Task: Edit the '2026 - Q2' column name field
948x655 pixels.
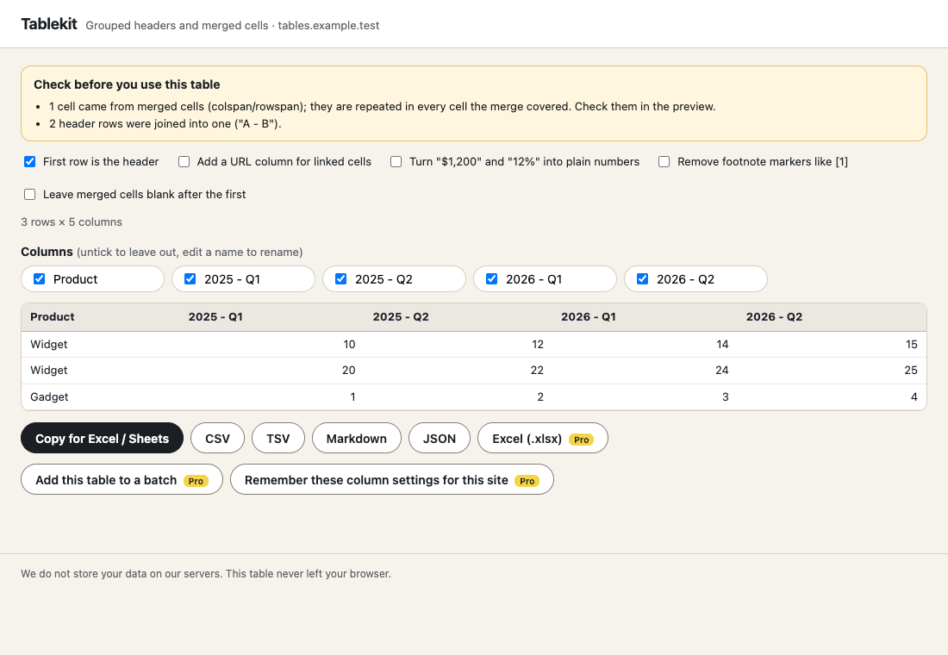Action: (x=708, y=279)
